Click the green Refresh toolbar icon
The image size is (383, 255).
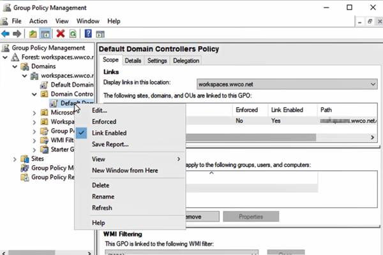pyautogui.click(x=72, y=33)
